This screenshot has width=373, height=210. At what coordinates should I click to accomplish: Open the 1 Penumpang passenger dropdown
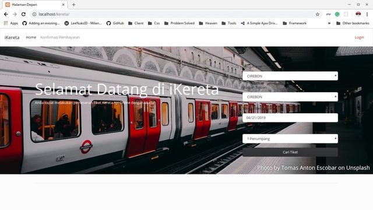click(x=290, y=139)
